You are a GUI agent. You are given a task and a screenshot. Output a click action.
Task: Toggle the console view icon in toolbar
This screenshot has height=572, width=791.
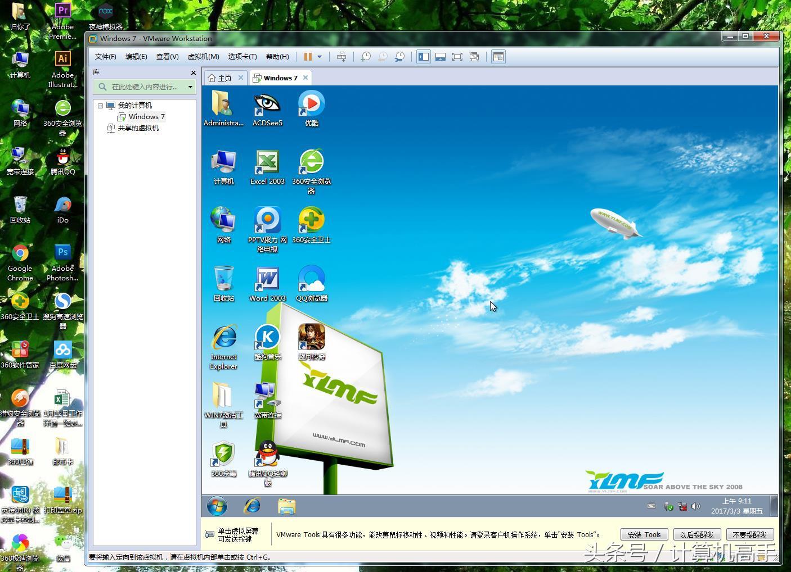pos(498,57)
